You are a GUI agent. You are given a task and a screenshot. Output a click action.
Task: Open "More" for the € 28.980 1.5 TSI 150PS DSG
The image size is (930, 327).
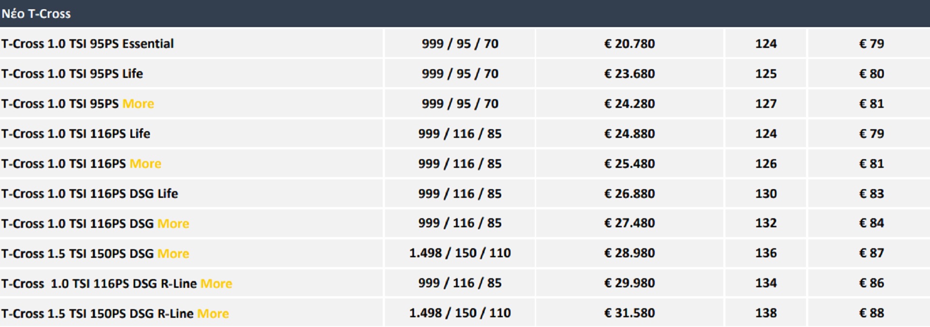[173, 253]
